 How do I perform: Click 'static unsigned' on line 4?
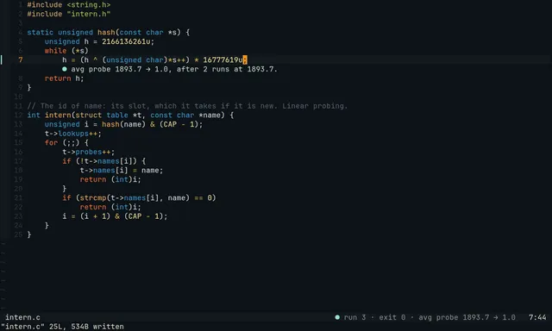[60, 33]
